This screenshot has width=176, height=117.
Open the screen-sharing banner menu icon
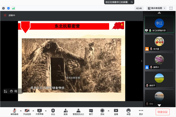click(132, 2)
